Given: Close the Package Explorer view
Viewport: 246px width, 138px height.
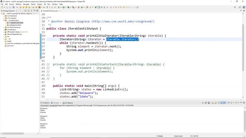Looking at the screenshot, I should [16, 11].
